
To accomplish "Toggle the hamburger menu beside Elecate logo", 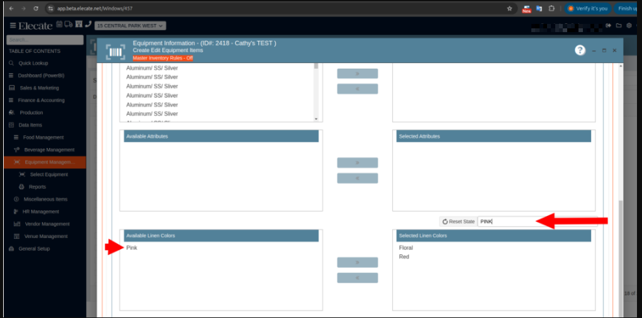I will pyautogui.click(x=13, y=25).
